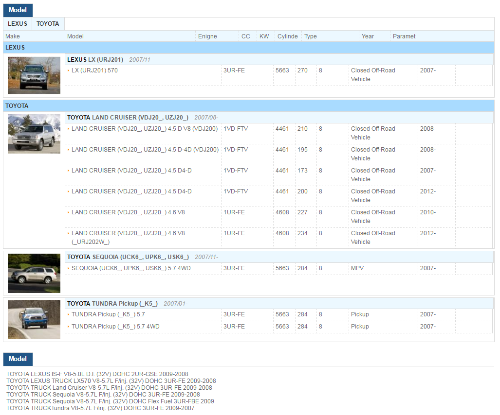The width and height of the screenshot is (500, 415).
Task: Select the 270 KW value for LX 570
Action: point(302,70)
